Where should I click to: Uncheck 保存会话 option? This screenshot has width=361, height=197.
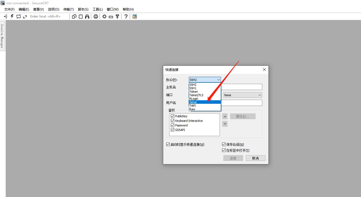224,144
